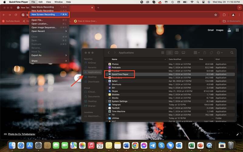This screenshot has width=243, height=152.
Task: Open Google apps grid icon
Action: tap(237, 30)
